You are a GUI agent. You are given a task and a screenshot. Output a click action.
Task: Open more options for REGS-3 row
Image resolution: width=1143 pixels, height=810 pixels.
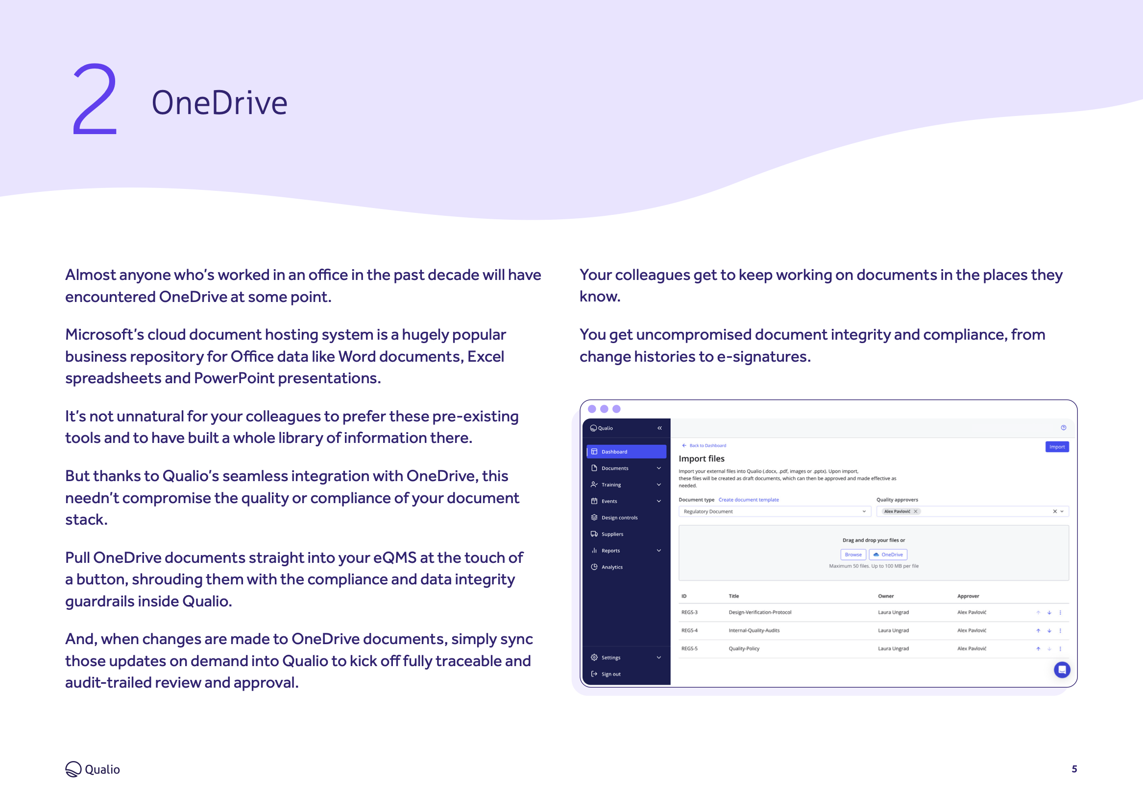coord(1060,612)
